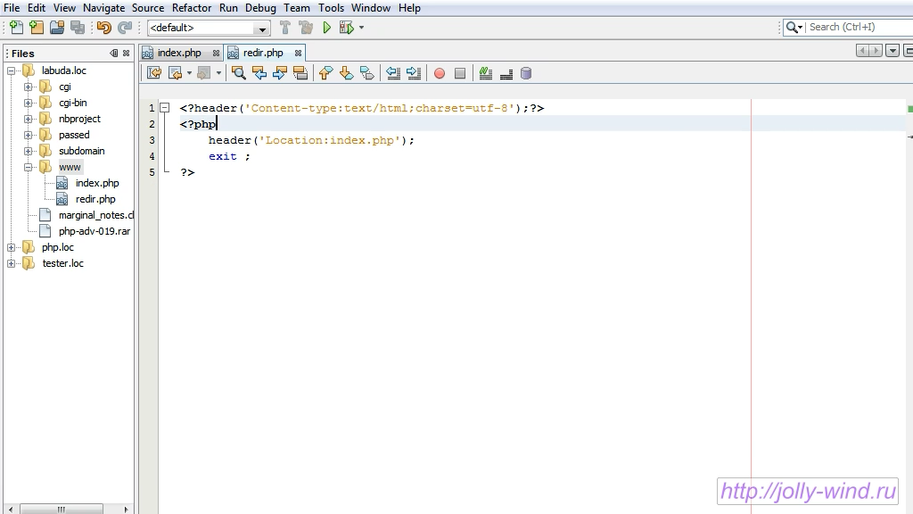The image size is (913, 514).
Task: Expand the subdomain folder
Action: 28,151
